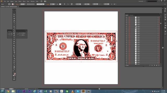Select the Symbol Sprayer tool
The width and height of the screenshot is (167, 93).
(14, 58)
